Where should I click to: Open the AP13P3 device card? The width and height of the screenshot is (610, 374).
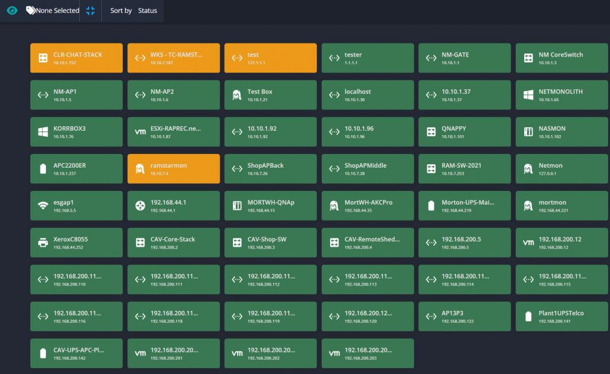[x=465, y=316]
